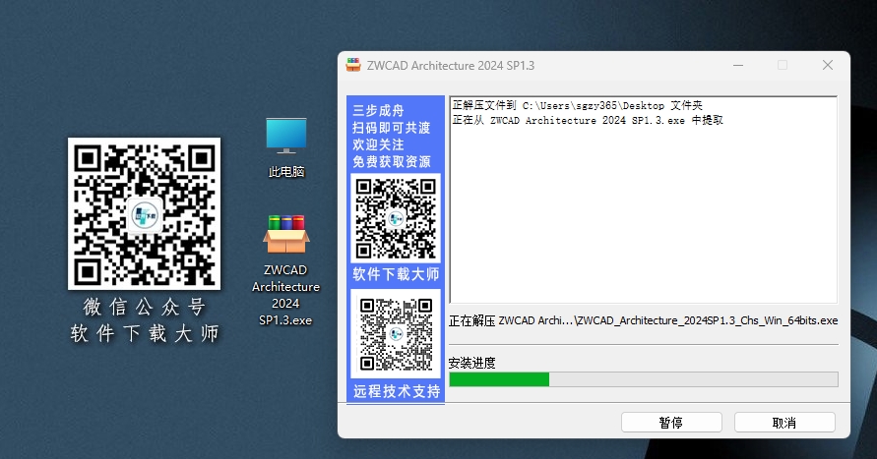Select the ZWCAD Architecture 2024 SP1.3.exe desktop icon
The width and height of the screenshot is (877, 459).
(285, 269)
